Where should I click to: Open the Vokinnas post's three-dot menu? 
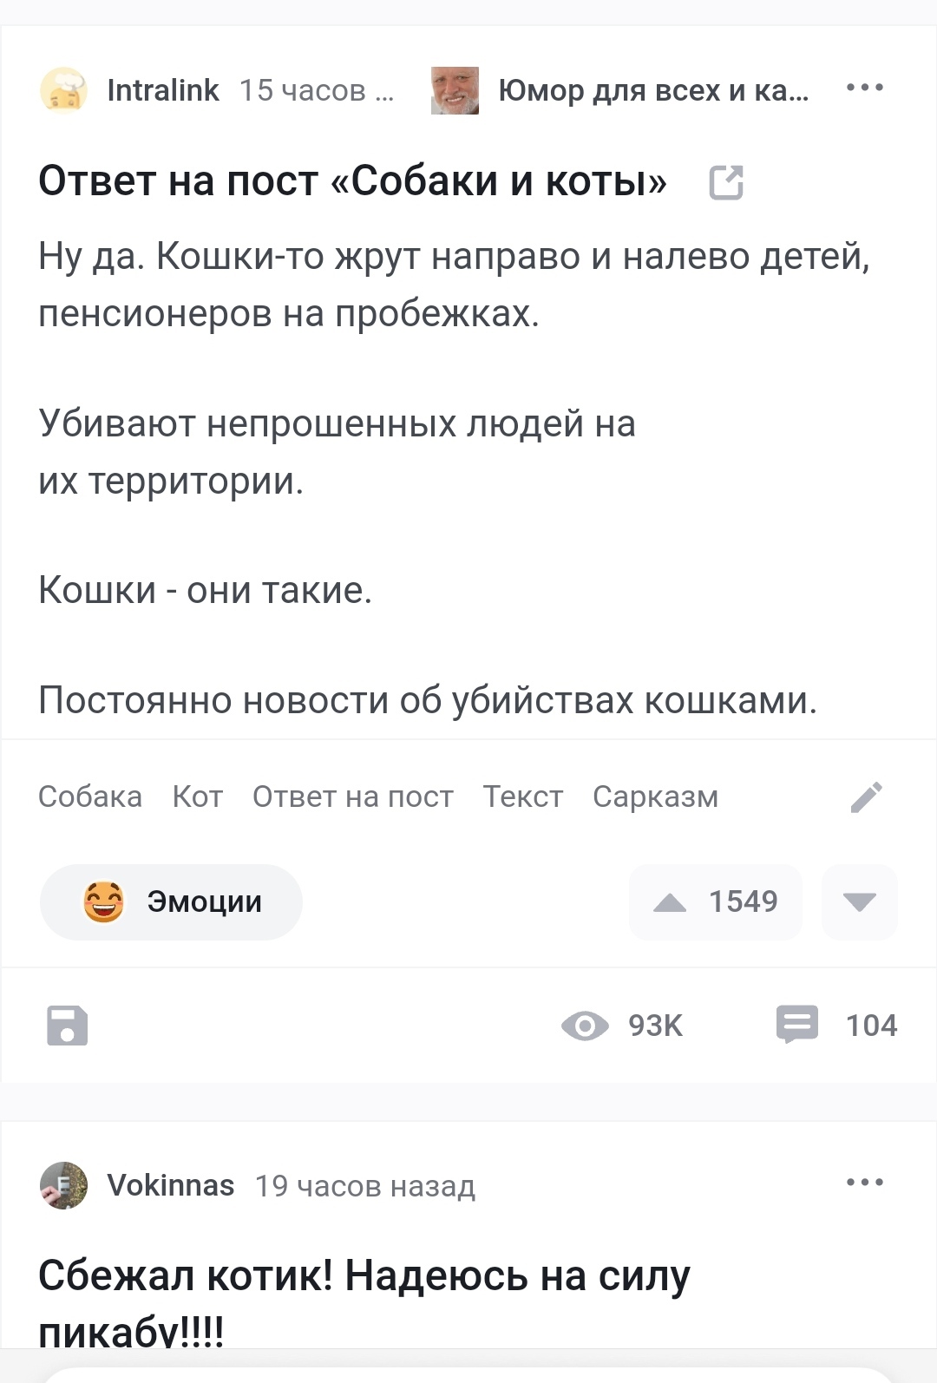point(864,1183)
